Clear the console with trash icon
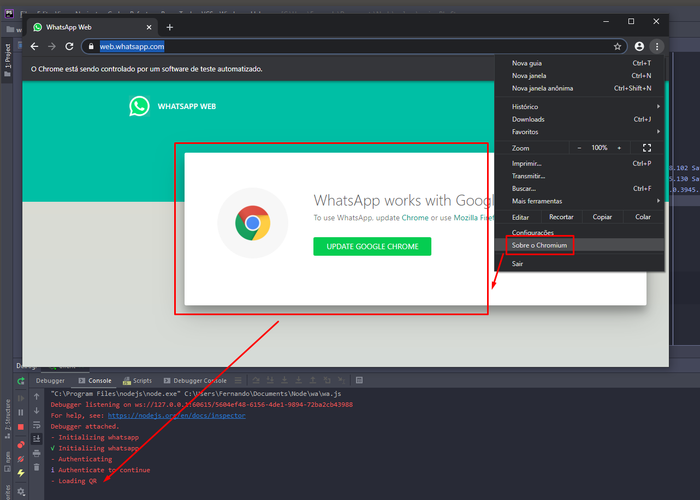Screen dimensions: 700x500 [37, 466]
